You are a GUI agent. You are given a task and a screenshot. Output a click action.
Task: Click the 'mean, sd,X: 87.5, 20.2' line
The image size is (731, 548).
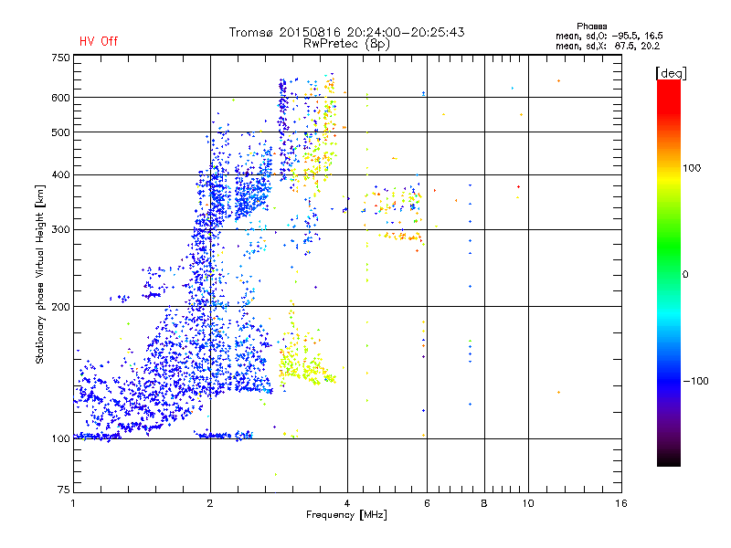[x=608, y=47]
